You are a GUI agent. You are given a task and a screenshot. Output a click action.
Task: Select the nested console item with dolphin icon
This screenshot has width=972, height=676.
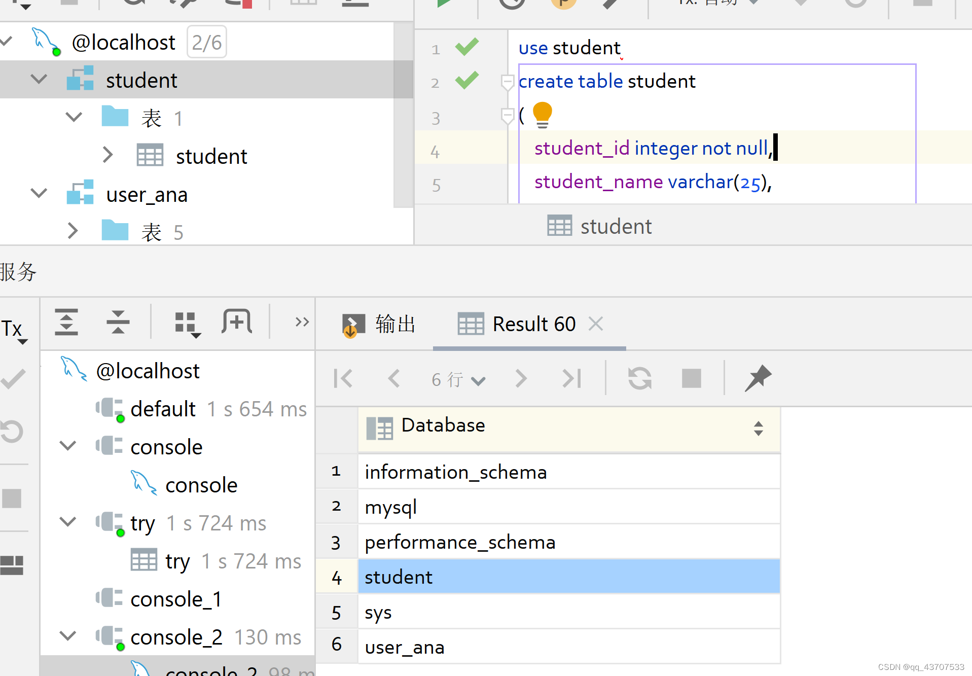(x=184, y=485)
